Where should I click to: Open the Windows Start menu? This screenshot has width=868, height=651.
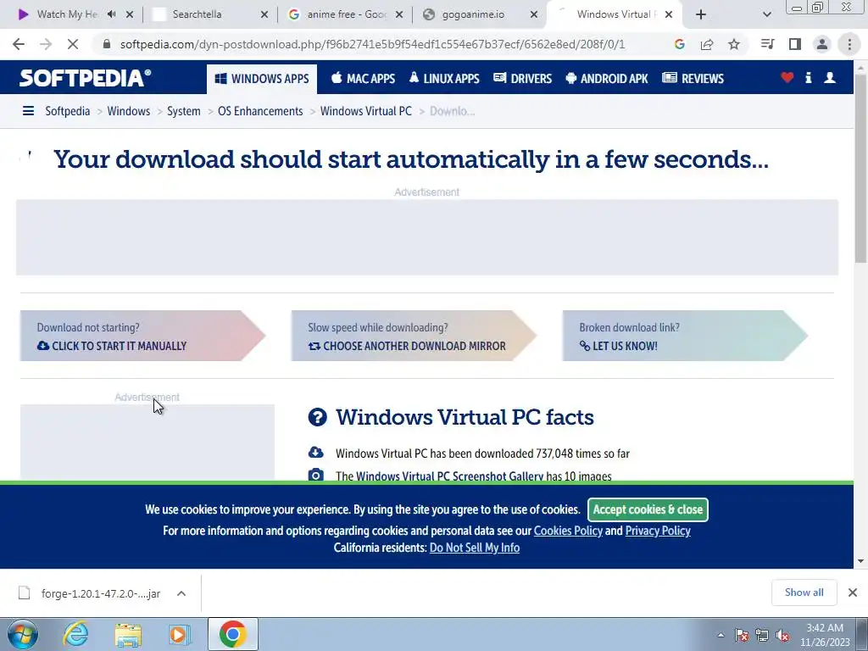tap(23, 634)
